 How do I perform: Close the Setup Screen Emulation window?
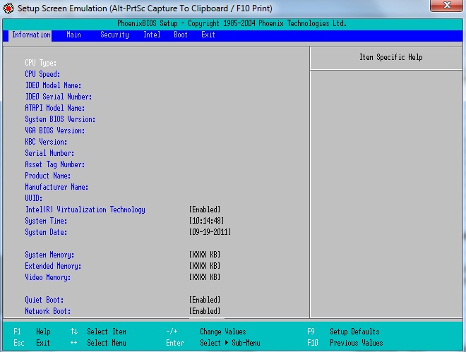tap(446, 6)
